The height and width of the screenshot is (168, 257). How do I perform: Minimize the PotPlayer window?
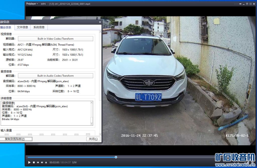coord(244,4)
